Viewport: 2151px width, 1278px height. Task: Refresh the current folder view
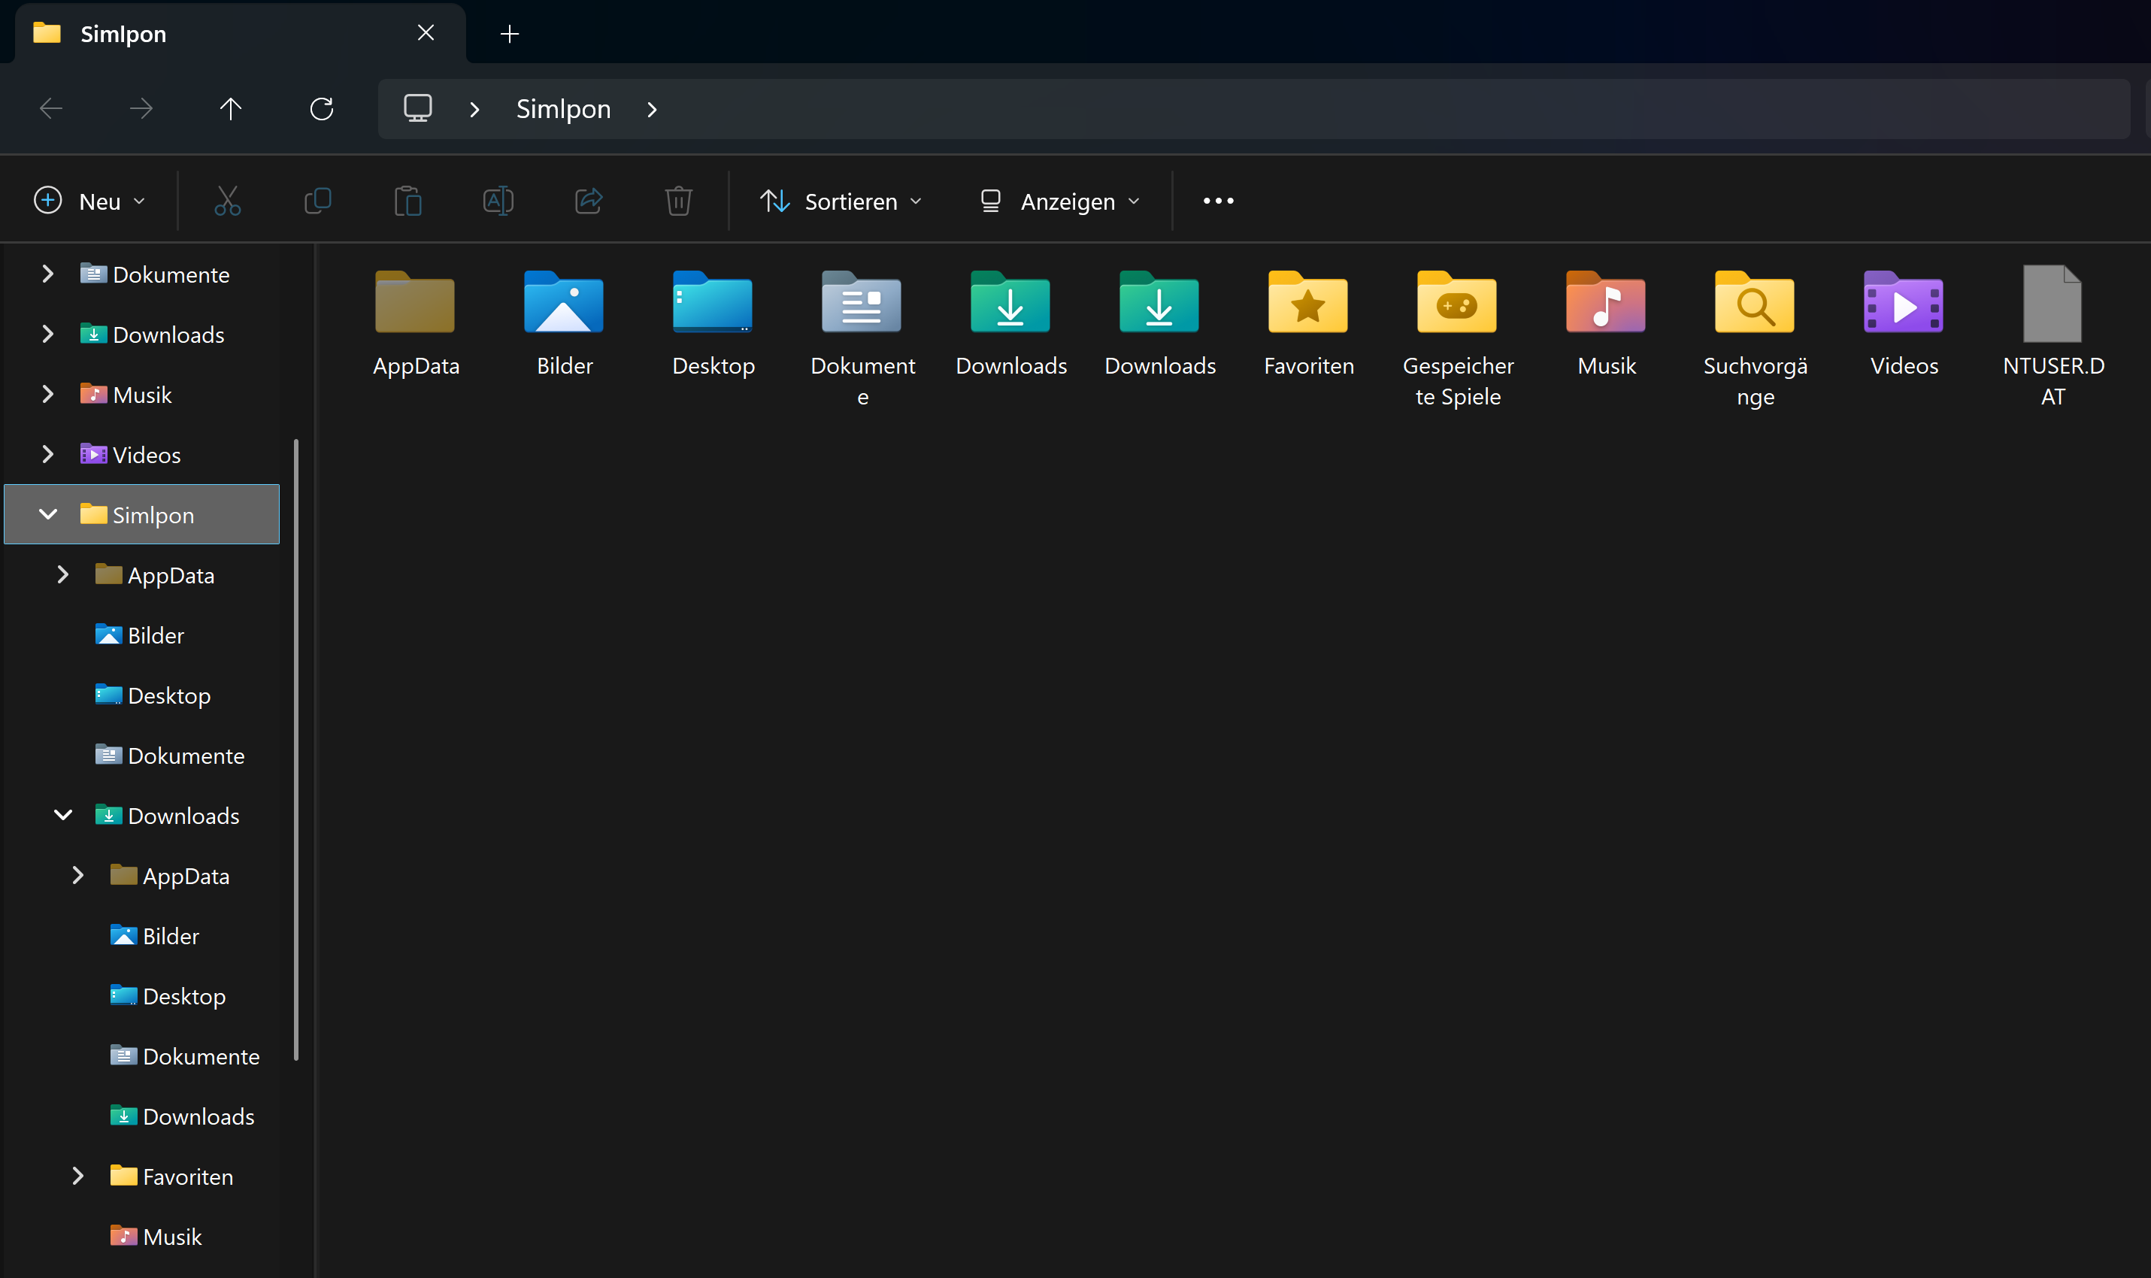click(321, 108)
